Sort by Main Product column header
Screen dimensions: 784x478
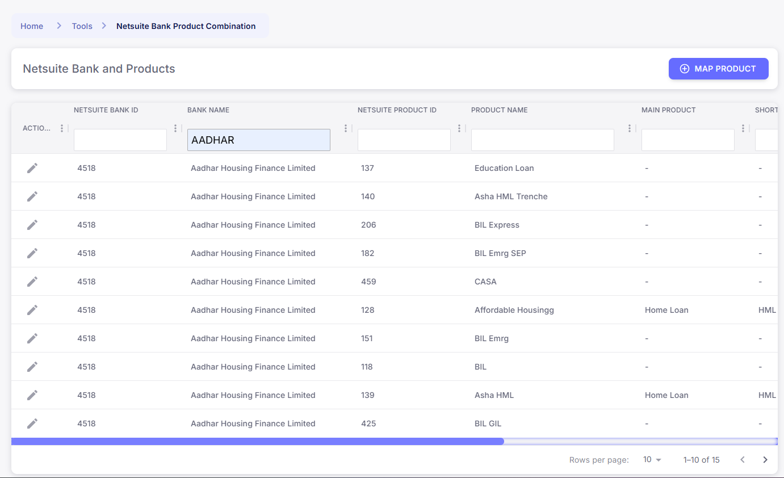coord(668,110)
